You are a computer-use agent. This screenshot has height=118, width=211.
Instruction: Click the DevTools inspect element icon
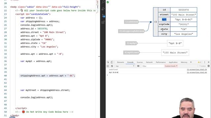(108, 62)
